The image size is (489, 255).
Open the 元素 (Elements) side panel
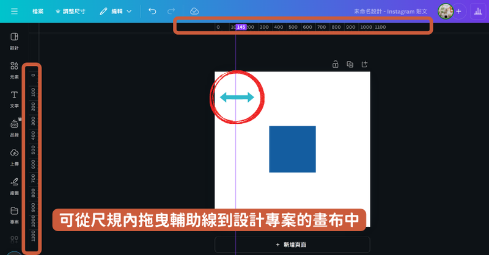pos(14,70)
